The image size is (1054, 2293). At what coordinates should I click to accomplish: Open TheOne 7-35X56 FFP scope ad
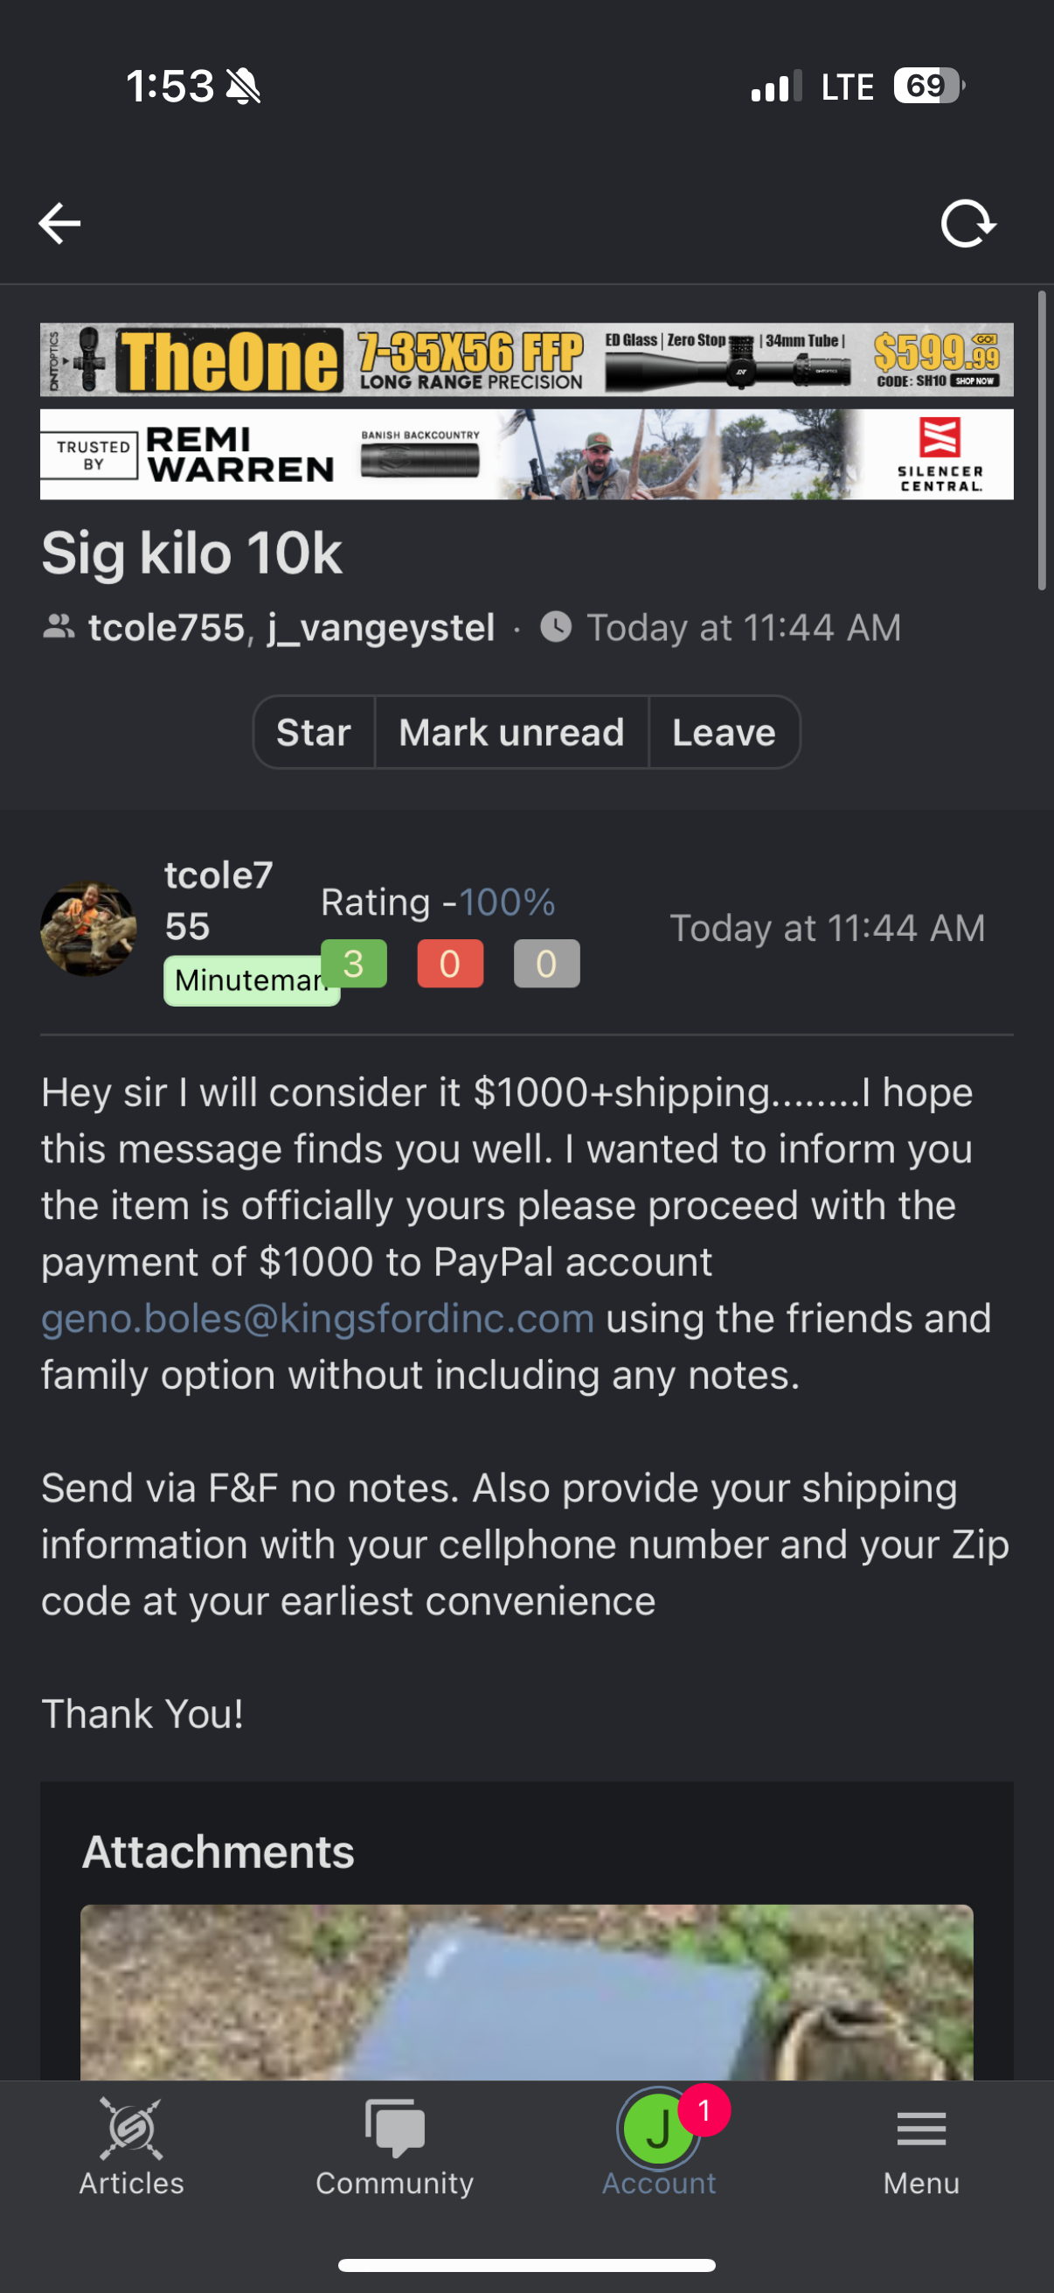pos(526,359)
